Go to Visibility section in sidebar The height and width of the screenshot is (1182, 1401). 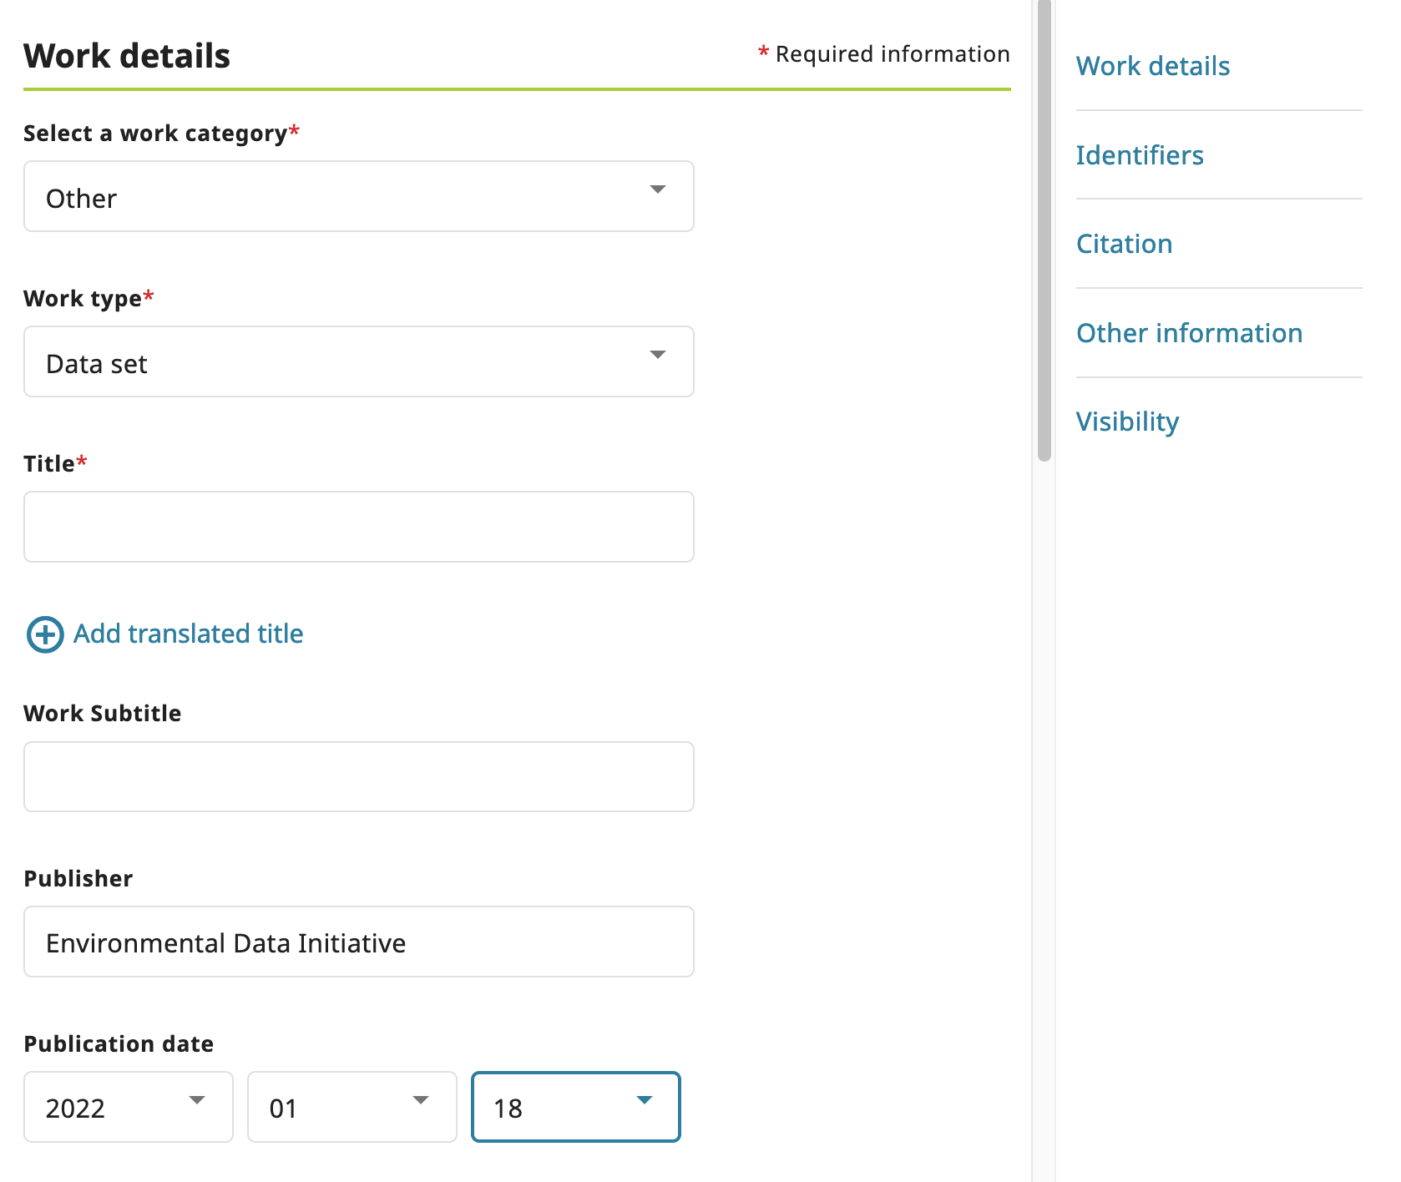1127,422
